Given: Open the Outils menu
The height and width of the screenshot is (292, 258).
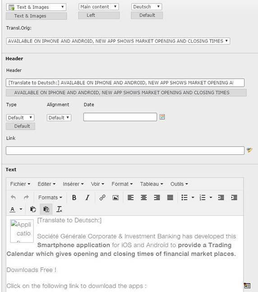Looking at the screenshot, I should 179,184.
